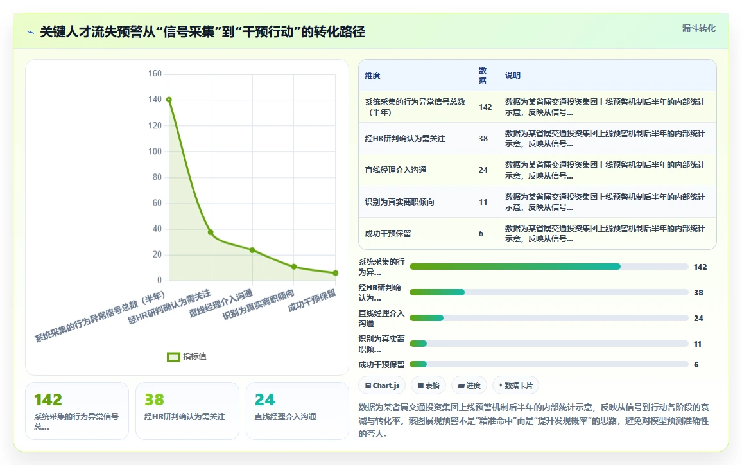Click the chart data point at 24
Viewport: 742px width, 465px height.
click(x=252, y=250)
